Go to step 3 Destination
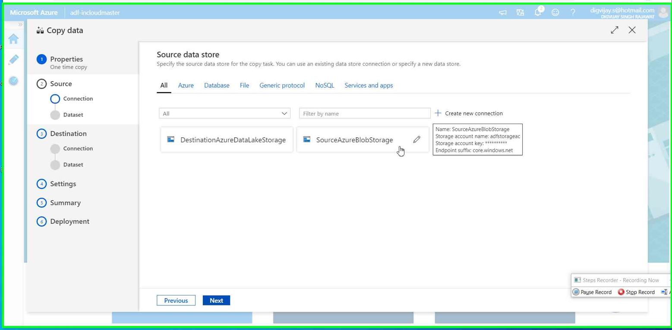Viewport: 672px width, 330px height. (62, 134)
